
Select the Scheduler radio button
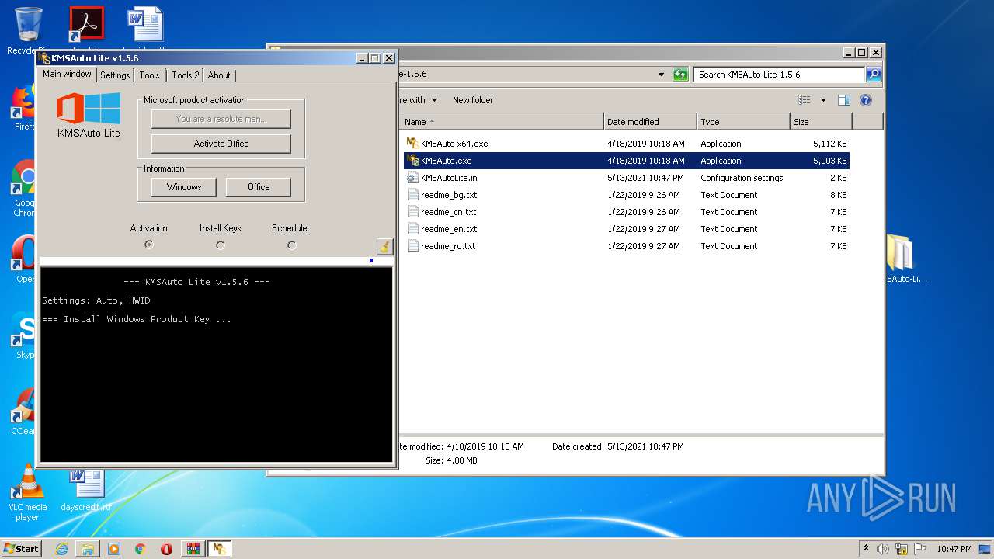(x=291, y=245)
